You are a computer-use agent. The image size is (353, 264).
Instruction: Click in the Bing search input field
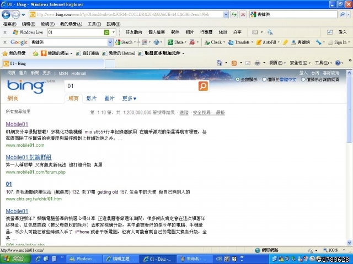click(x=131, y=86)
